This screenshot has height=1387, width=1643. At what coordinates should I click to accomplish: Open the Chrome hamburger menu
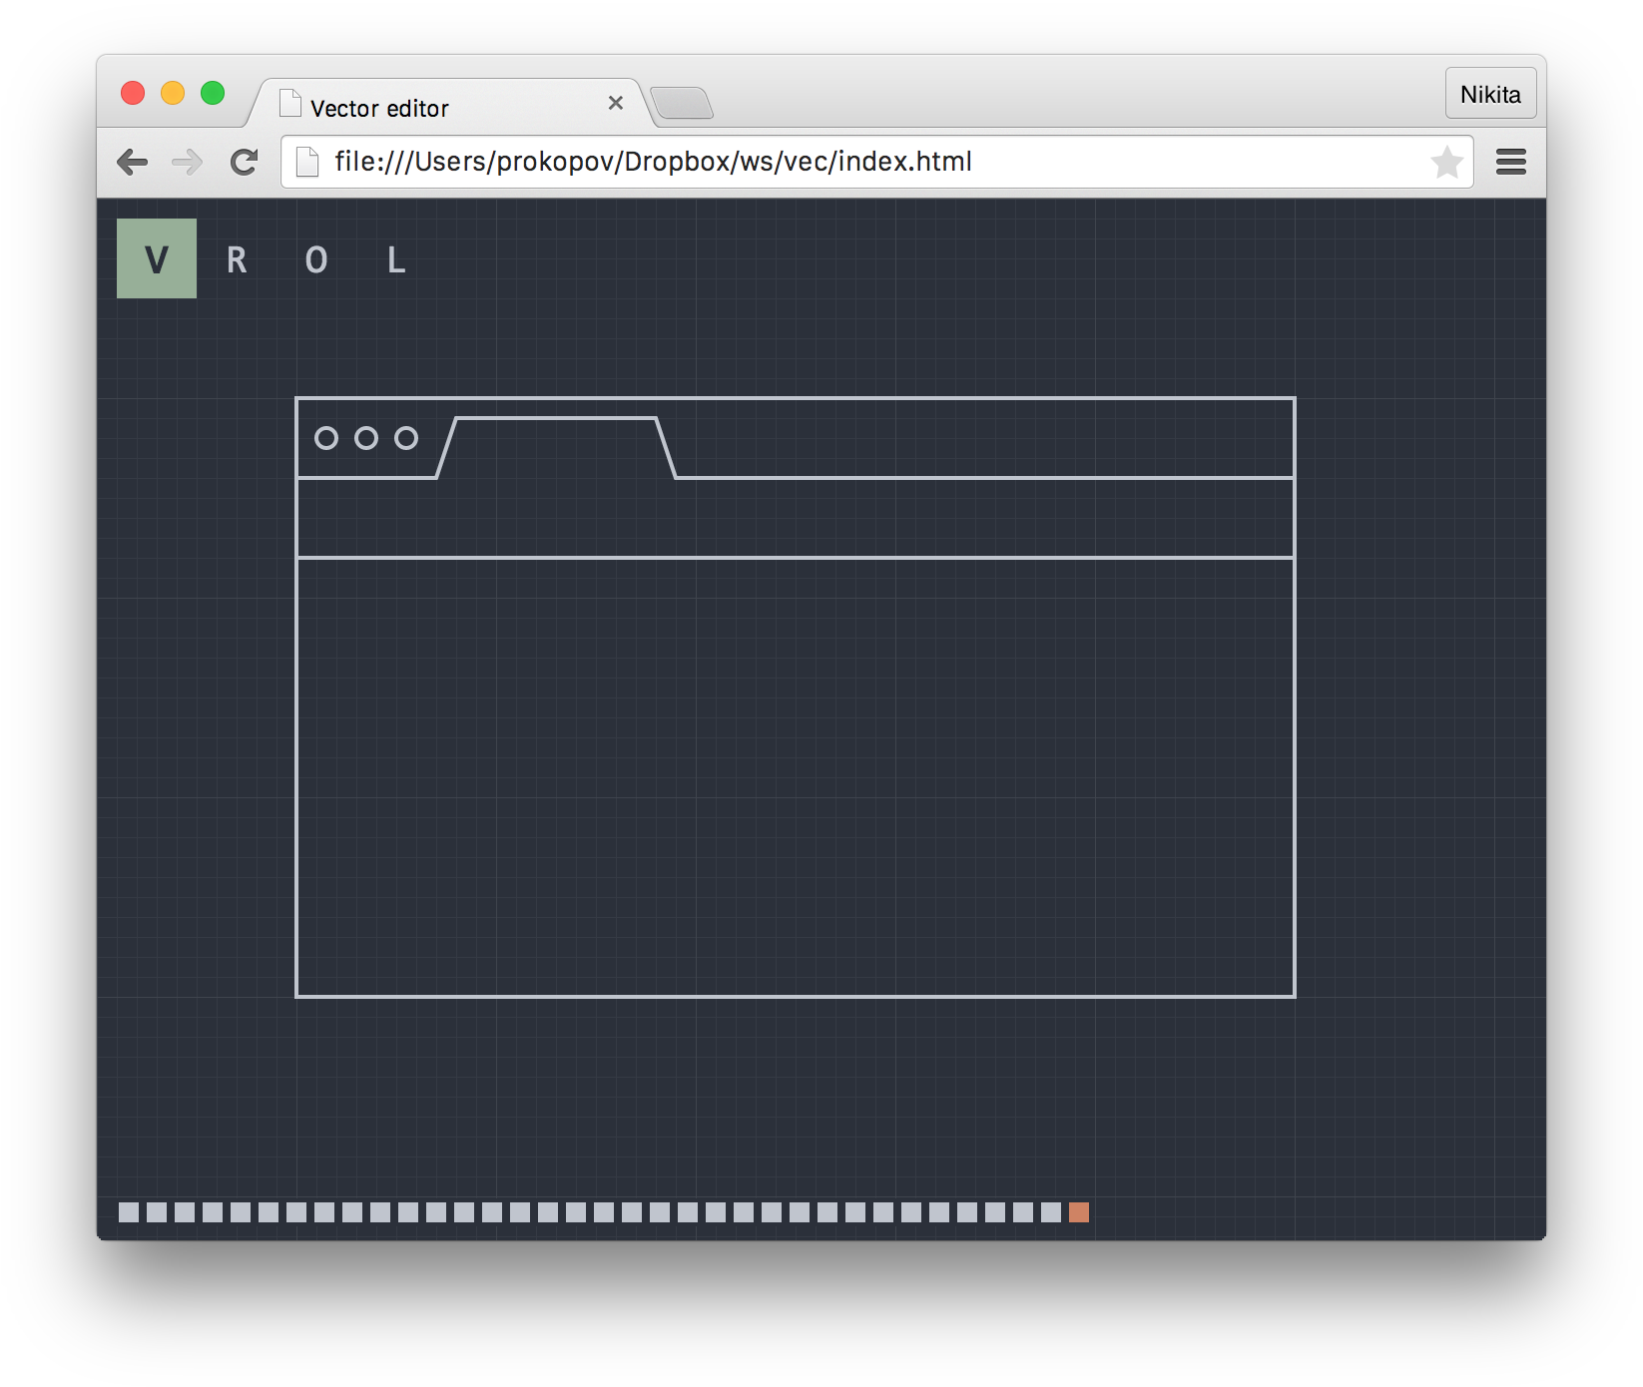(1511, 162)
